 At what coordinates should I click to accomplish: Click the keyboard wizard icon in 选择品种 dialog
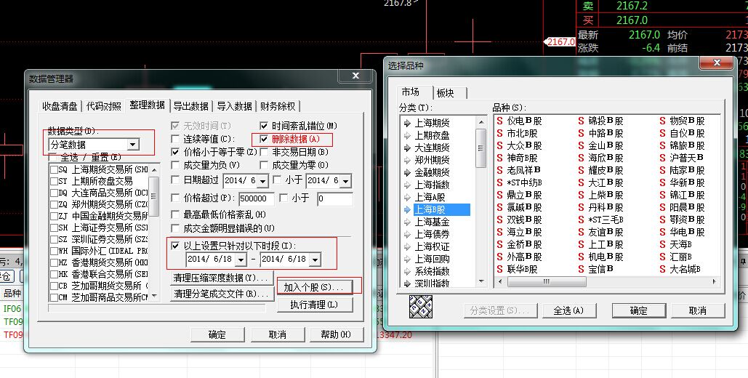pos(421,307)
